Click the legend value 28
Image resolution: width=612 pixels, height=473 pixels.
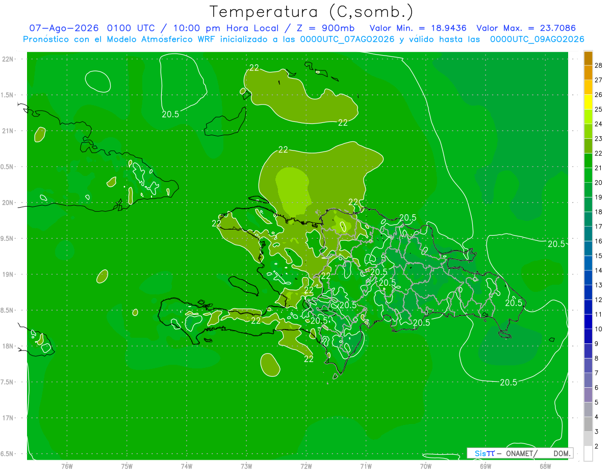pos(599,65)
